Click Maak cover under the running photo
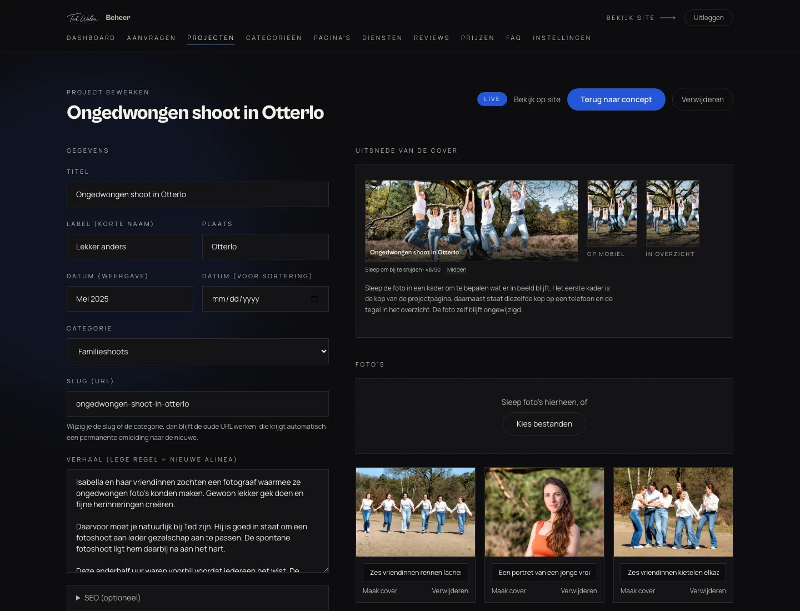 click(380, 591)
